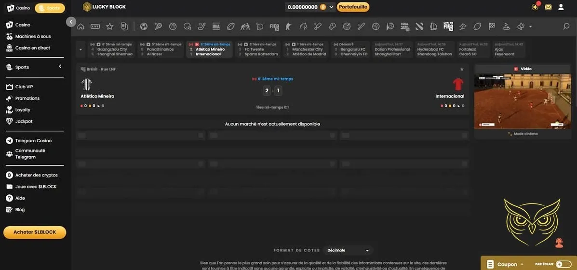Open live support headset chat
Viewport: 577px width, 270px height.
coord(559,243)
